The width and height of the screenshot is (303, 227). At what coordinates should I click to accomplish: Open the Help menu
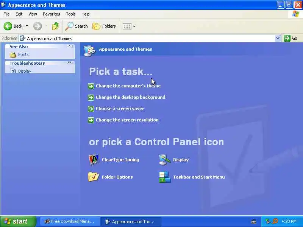[x=85, y=14]
